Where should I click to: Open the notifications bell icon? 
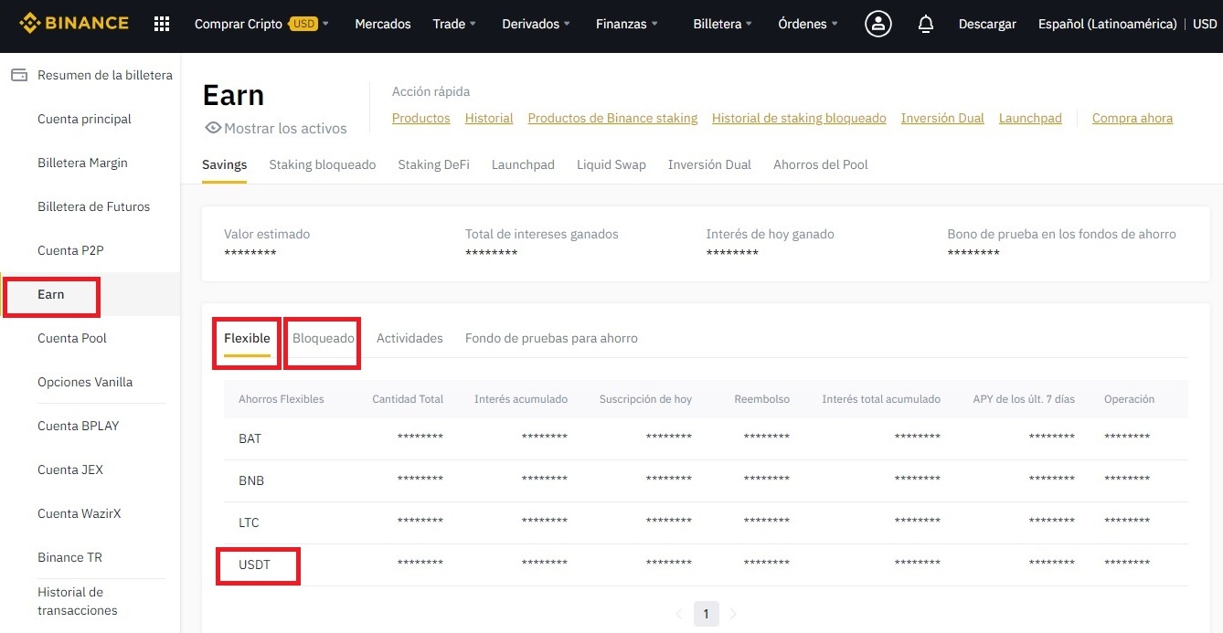coord(926,24)
